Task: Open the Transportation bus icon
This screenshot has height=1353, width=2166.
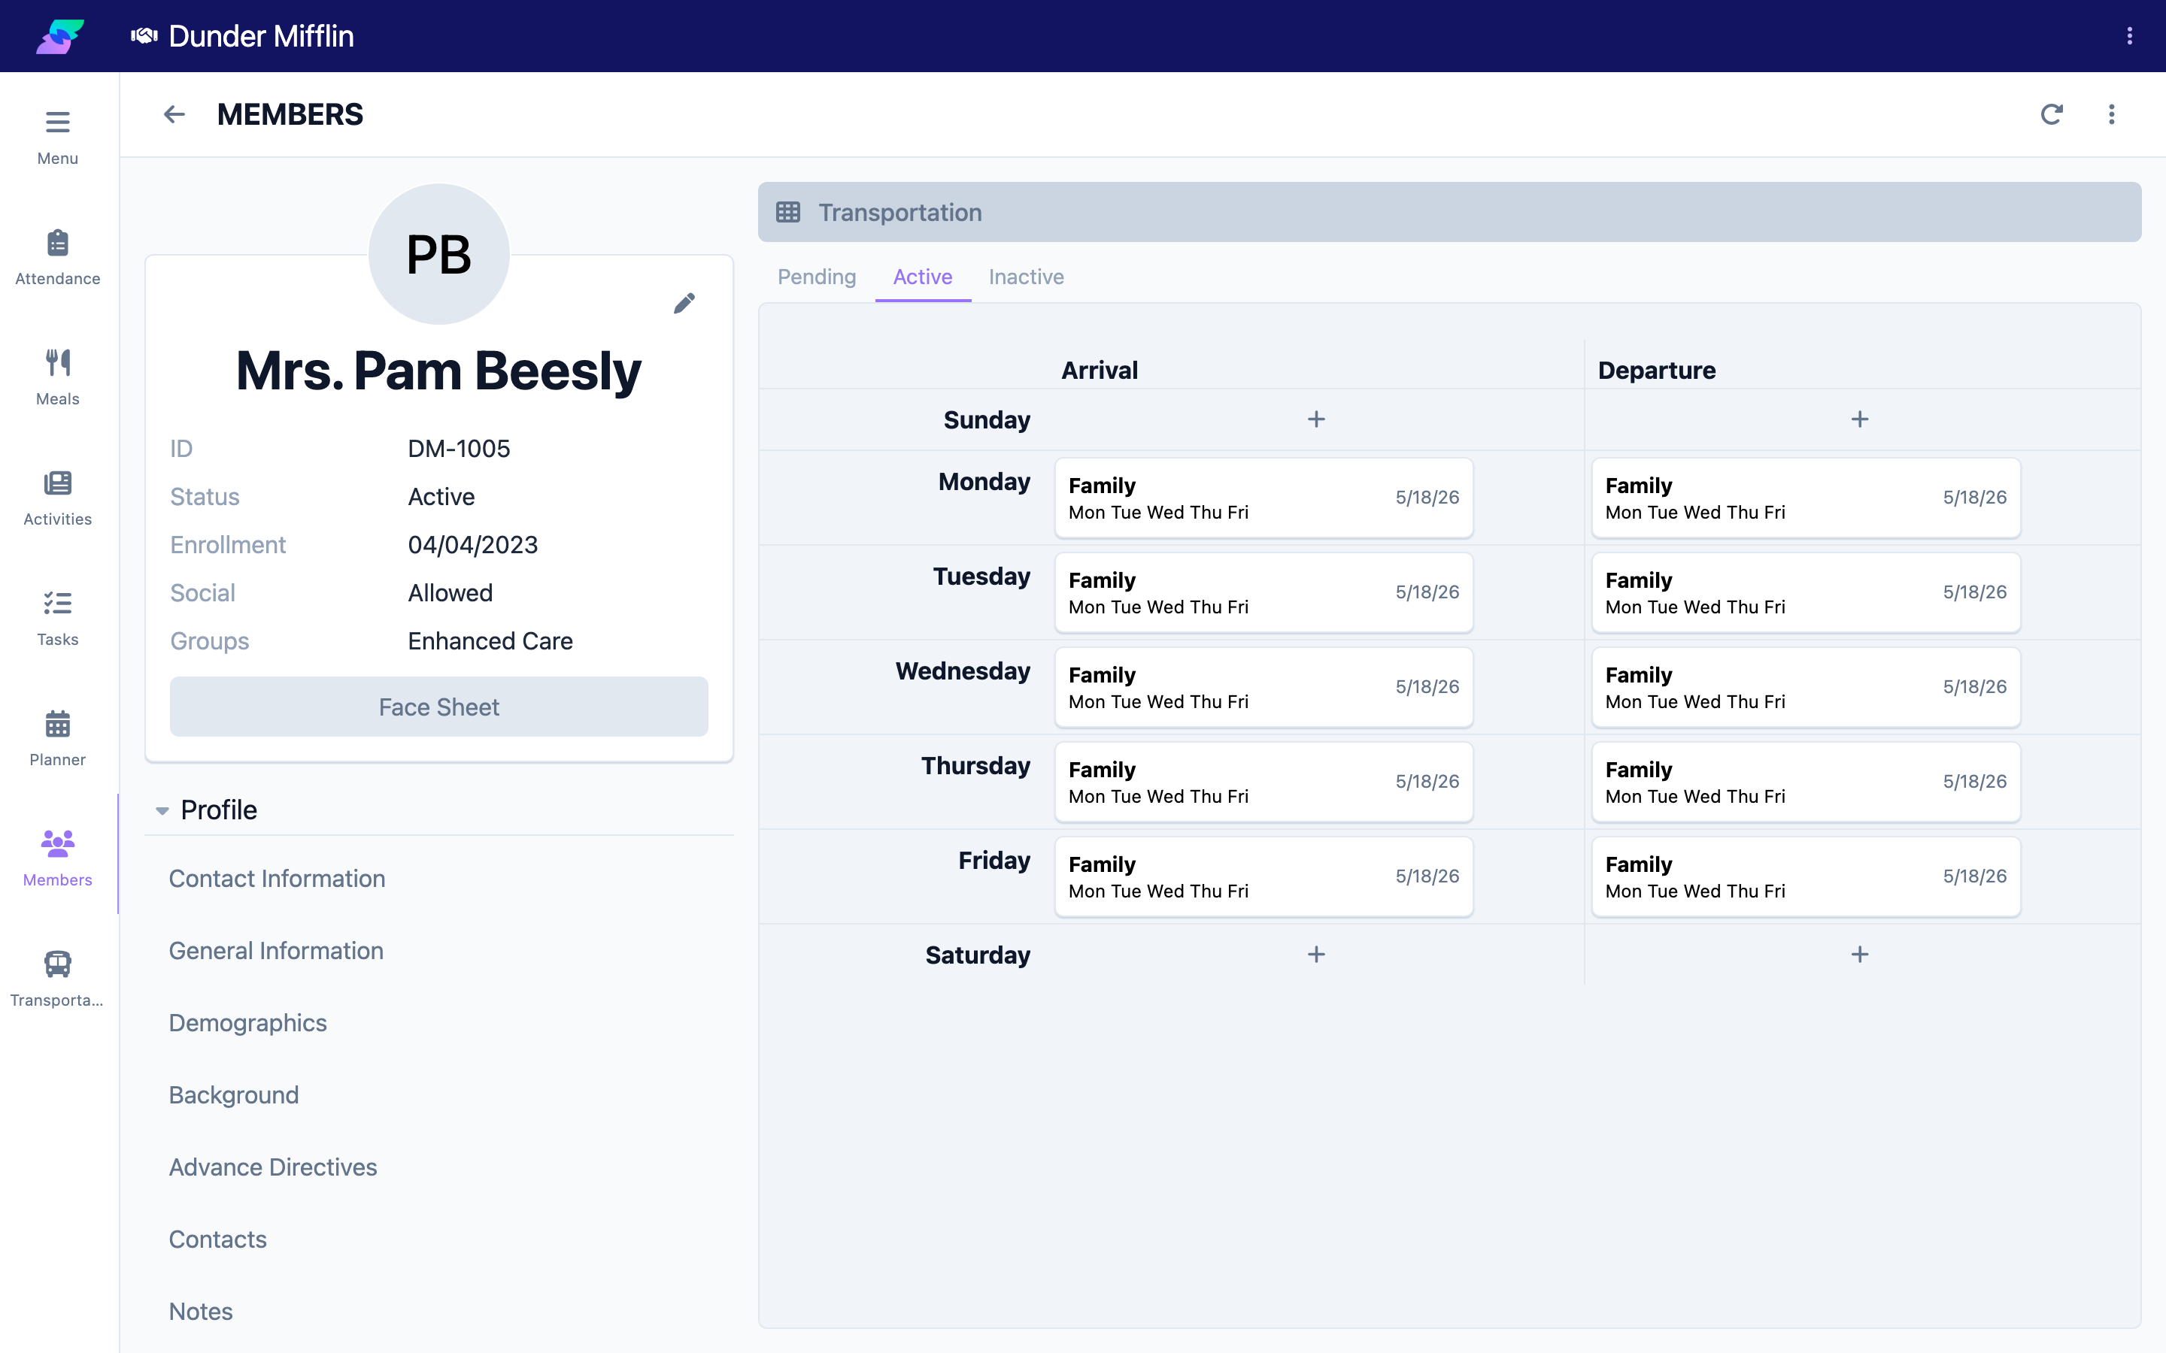Action: click(57, 964)
